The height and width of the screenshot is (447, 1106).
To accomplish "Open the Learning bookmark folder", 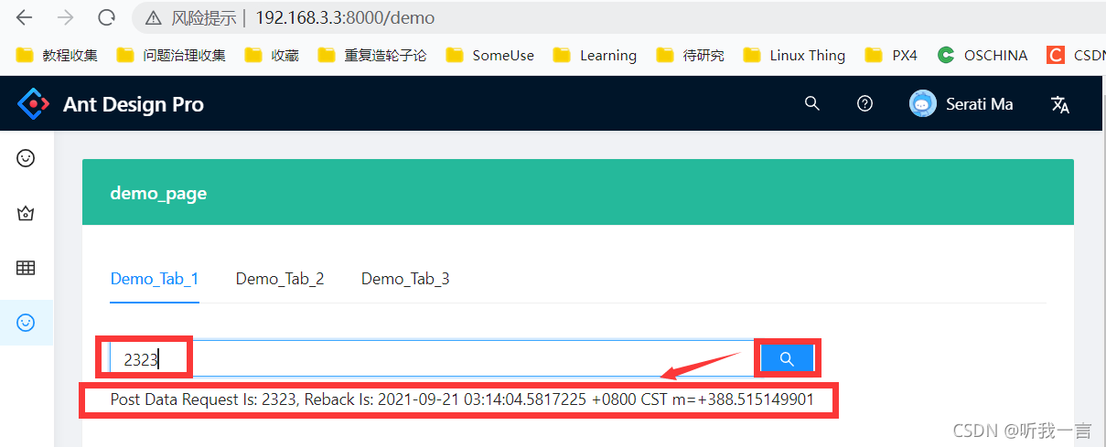I will (x=595, y=55).
